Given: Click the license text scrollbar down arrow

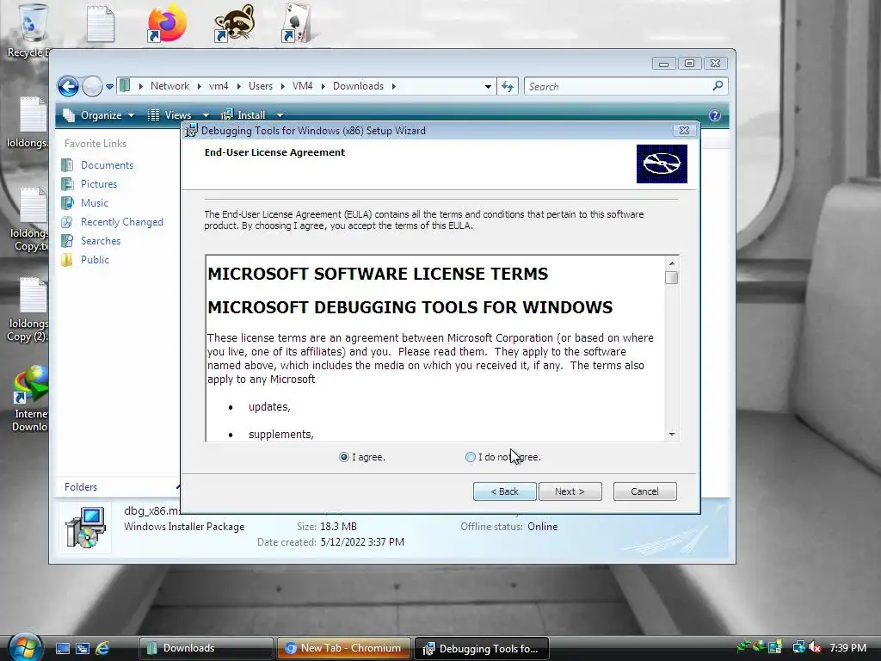Looking at the screenshot, I should coord(671,434).
